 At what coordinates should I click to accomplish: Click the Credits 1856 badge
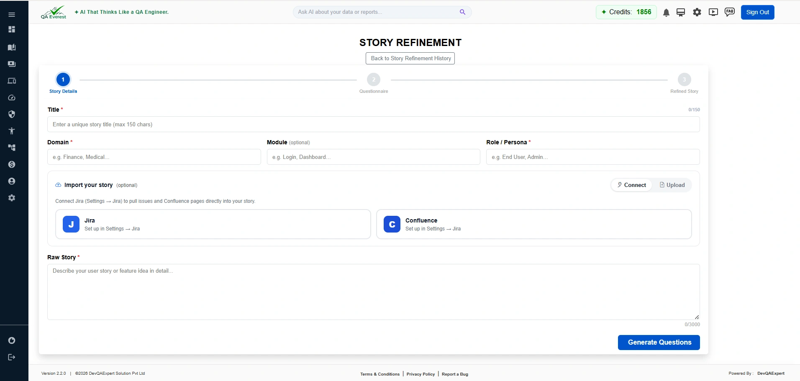(626, 12)
